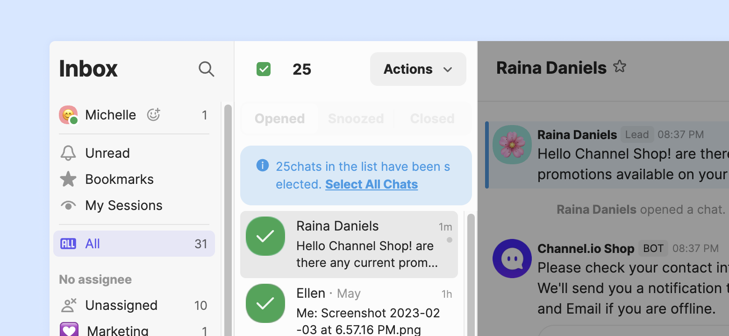The width and height of the screenshot is (729, 336).
Task: Select the All inbox icon
Action: [68, 244]
